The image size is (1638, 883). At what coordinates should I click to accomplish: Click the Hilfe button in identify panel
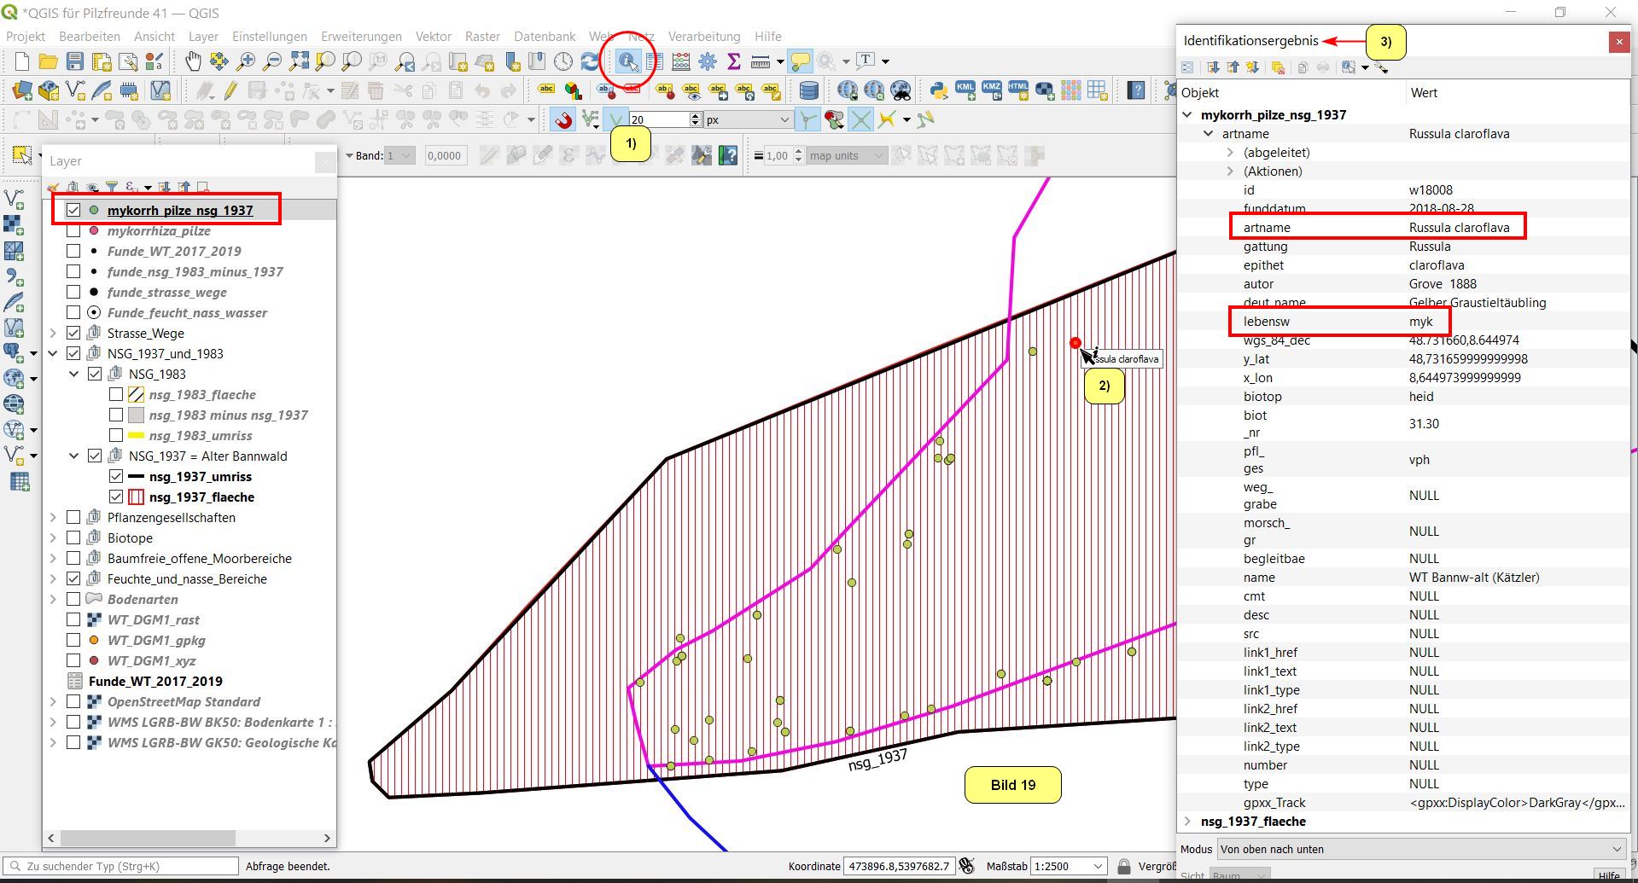point(1608,875)
